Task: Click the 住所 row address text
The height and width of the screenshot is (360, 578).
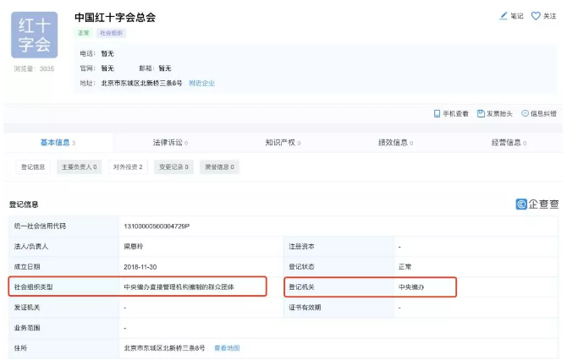Action: click(x=164, y=348)
